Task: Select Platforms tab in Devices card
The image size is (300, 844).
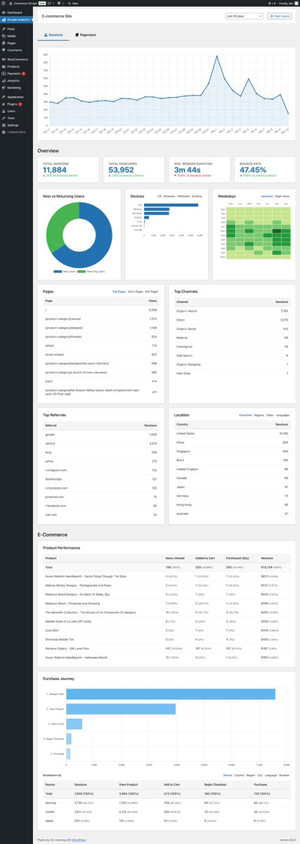Action: [184, 196]
